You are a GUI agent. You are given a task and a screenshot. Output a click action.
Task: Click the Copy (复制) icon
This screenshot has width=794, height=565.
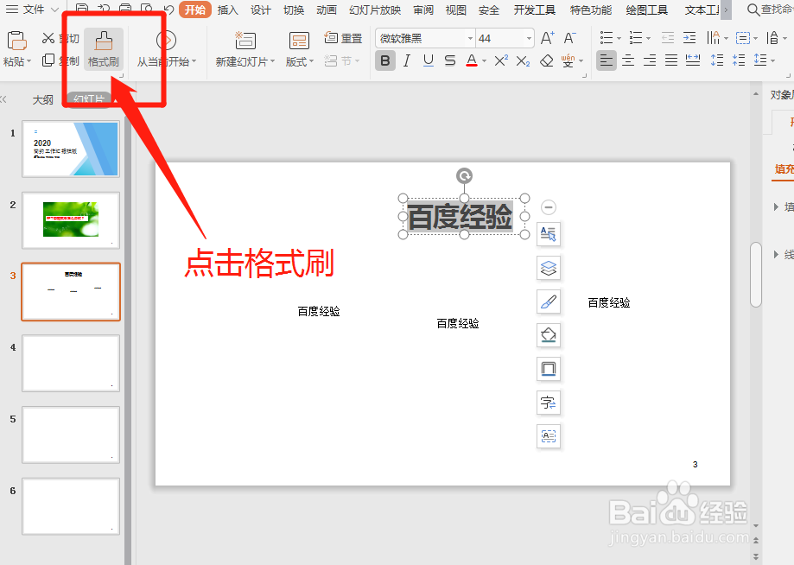click(x=48, y=60)
